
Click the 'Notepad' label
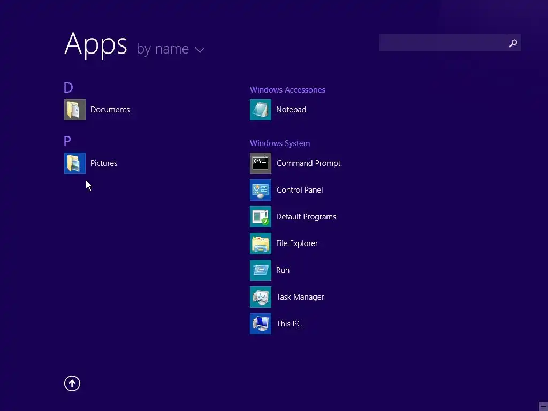click(291, 110)
